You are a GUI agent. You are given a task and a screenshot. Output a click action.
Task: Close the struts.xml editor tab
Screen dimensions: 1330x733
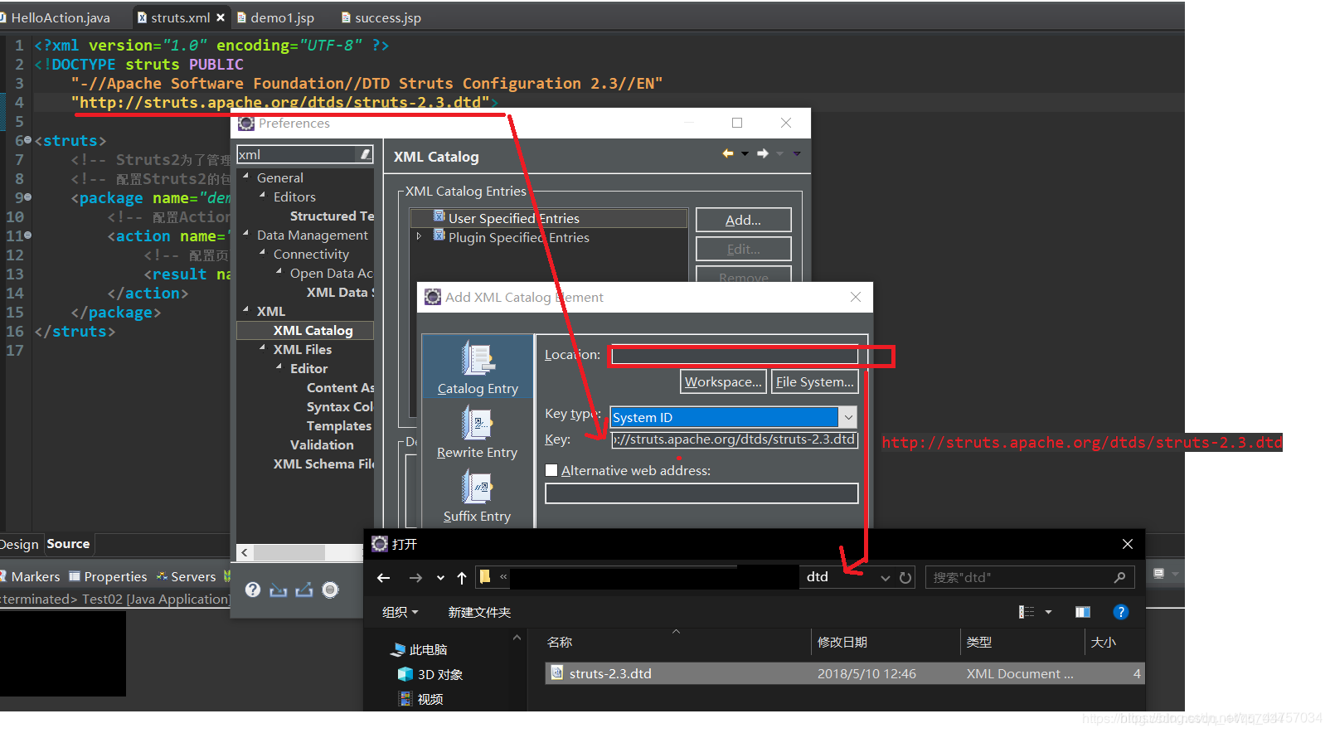(221, 17)
